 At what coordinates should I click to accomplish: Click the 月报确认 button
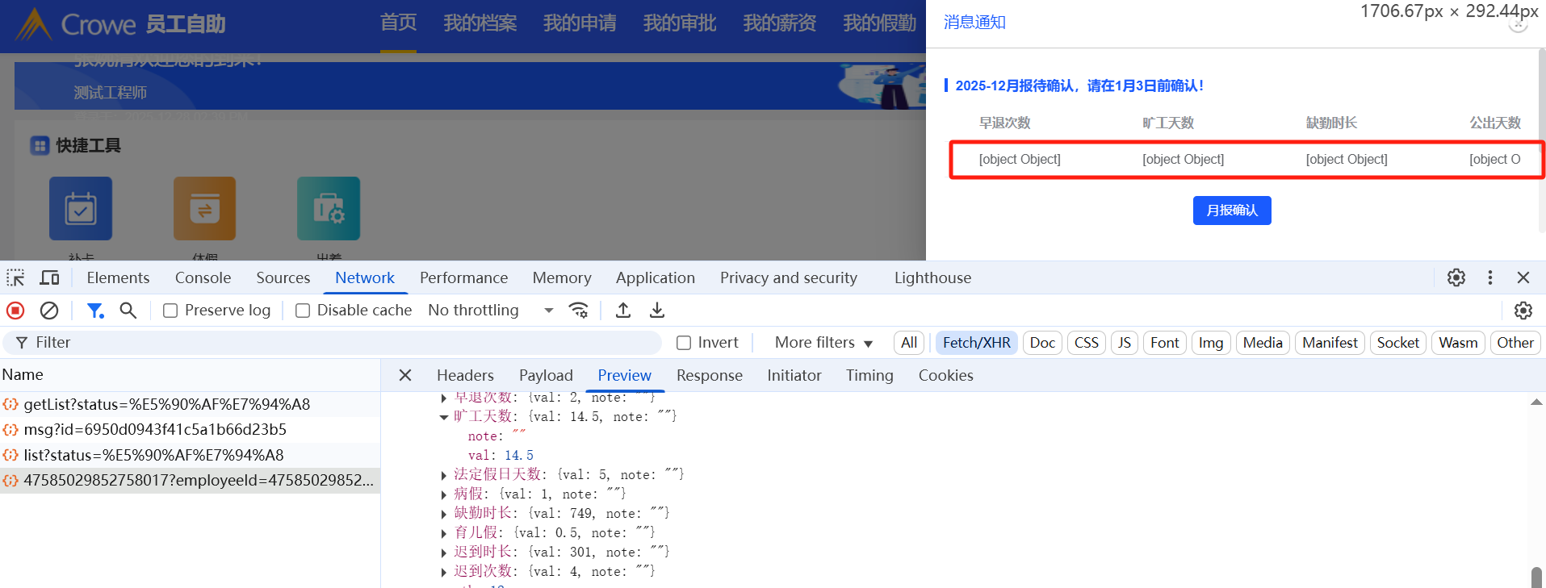click(x=1232, y=211)
